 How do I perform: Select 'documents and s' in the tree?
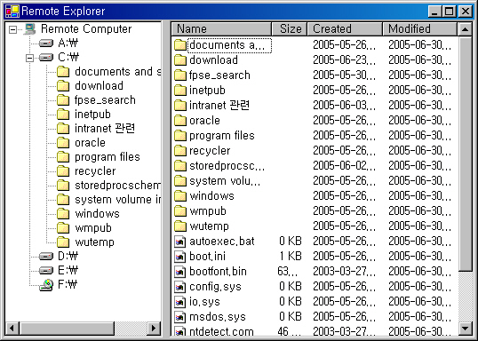pos(118,72)
